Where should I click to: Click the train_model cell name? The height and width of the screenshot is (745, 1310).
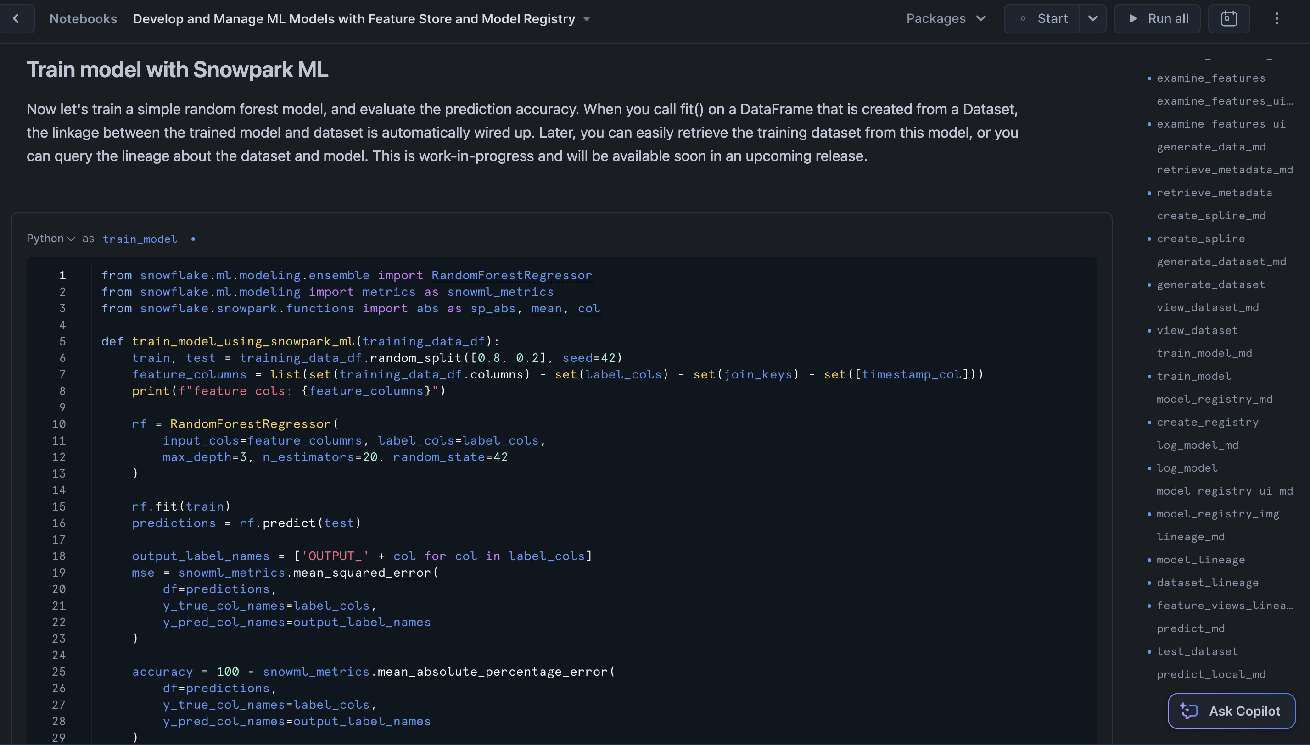[x=140, y=239]
